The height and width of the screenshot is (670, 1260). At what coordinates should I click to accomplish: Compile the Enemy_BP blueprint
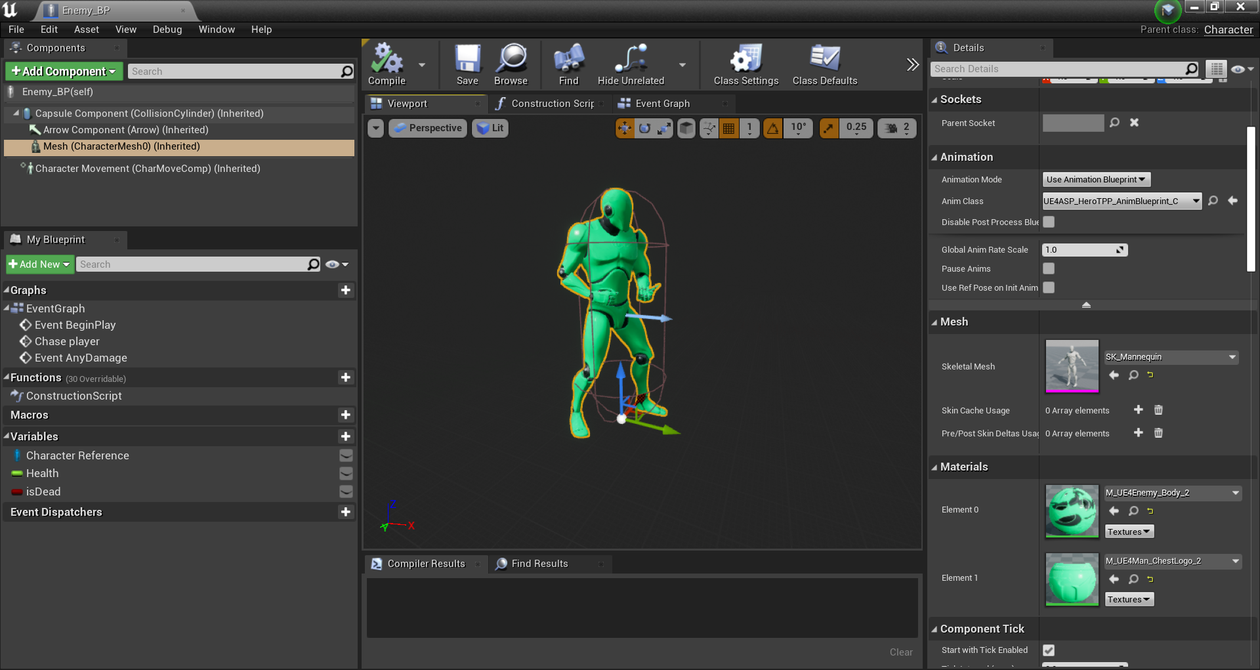pos(387,64)
